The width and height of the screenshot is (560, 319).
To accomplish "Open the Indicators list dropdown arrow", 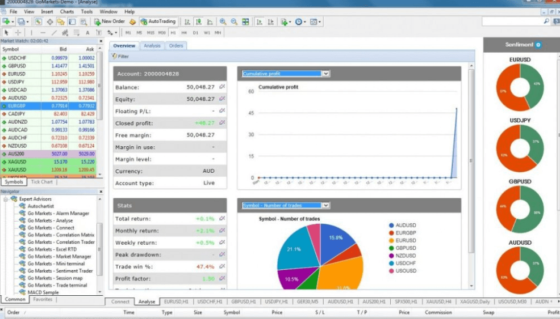I will pyautogui.click(x=290, y=22).
